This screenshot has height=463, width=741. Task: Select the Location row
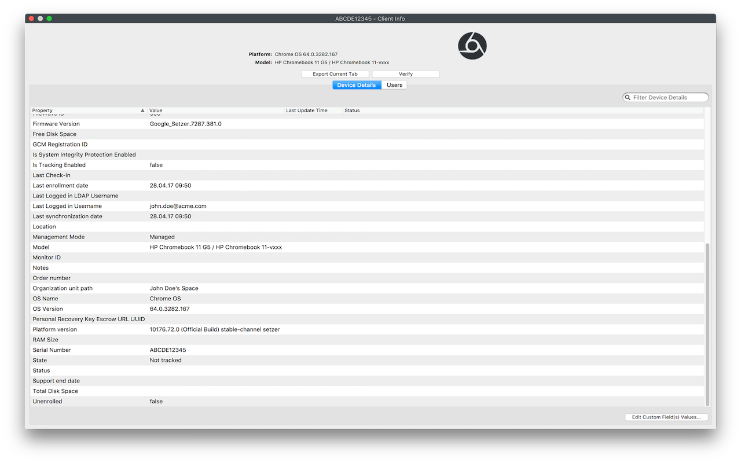click(x=367, y=227)
